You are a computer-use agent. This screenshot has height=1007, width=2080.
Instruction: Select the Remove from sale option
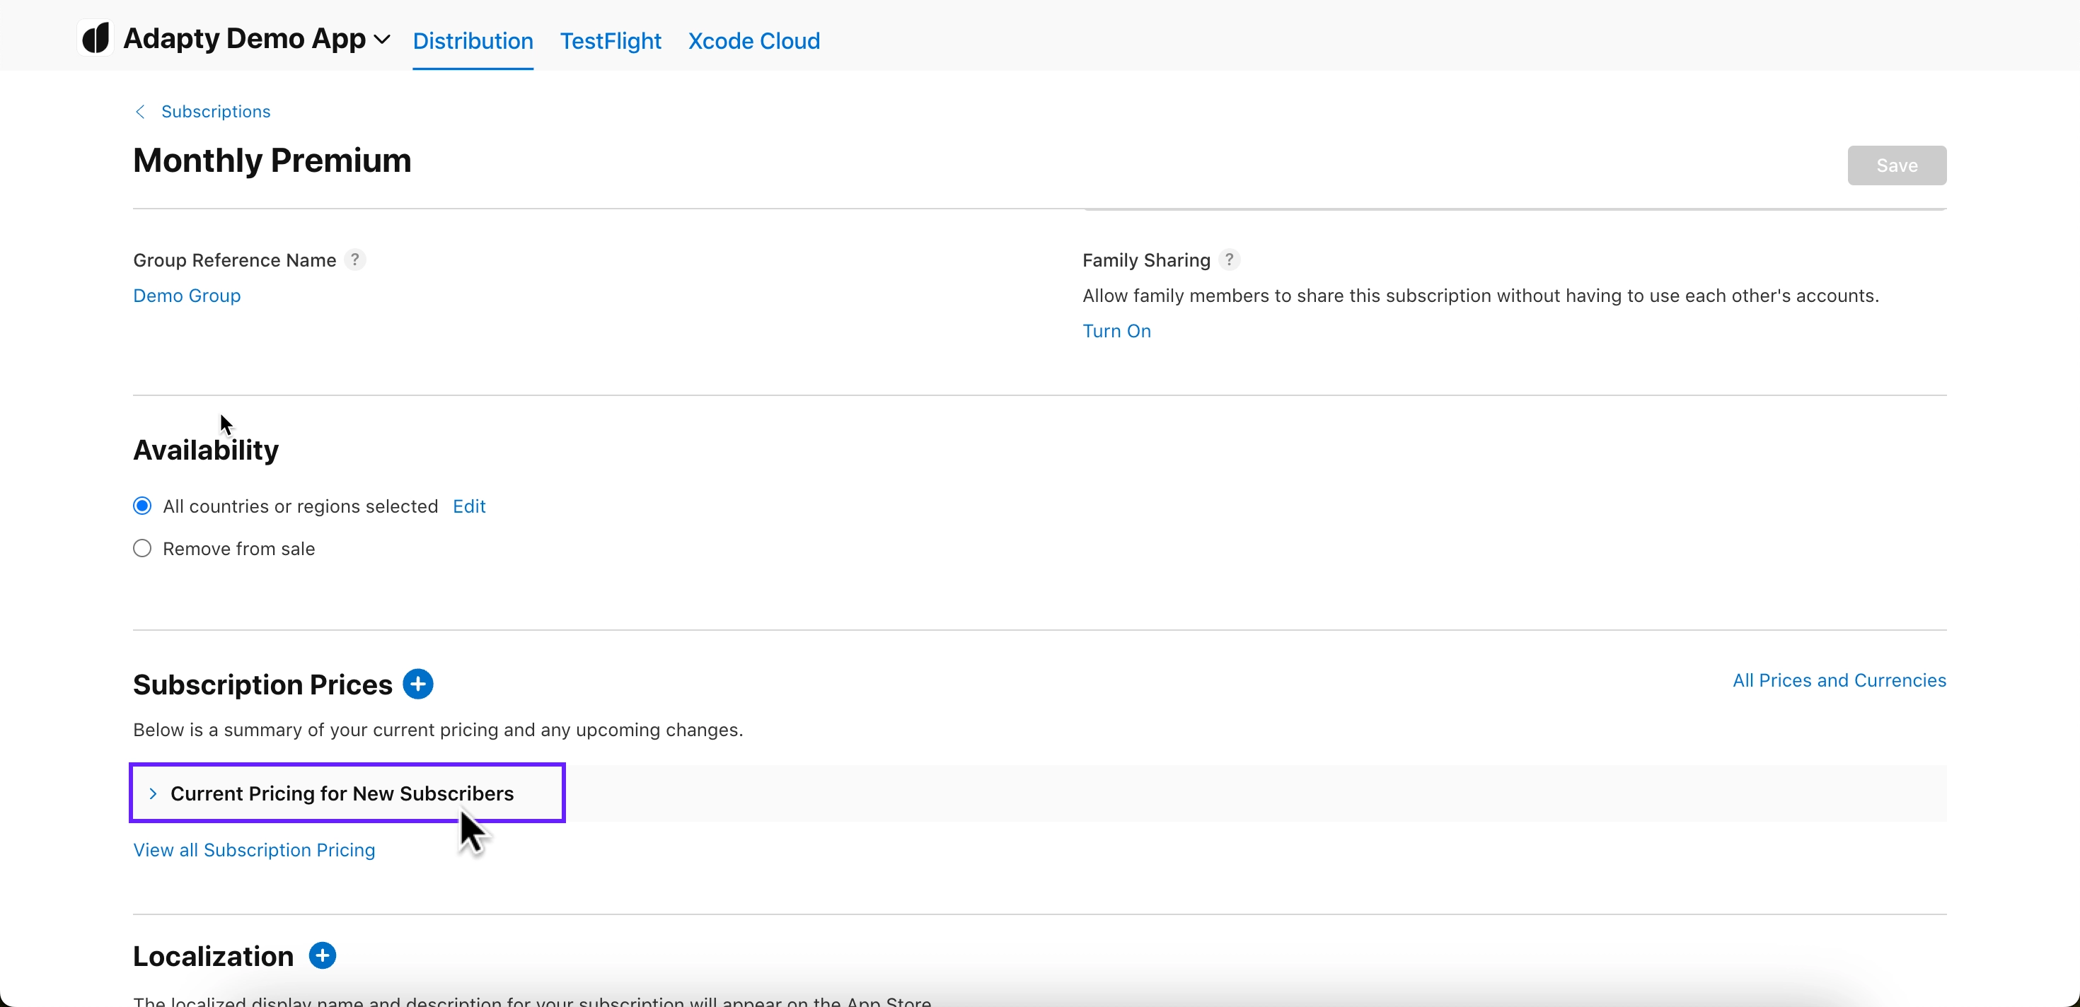142,549
